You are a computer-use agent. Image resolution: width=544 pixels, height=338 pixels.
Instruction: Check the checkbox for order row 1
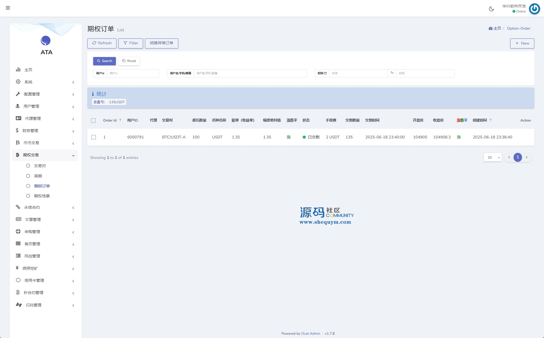coord(94,137)
